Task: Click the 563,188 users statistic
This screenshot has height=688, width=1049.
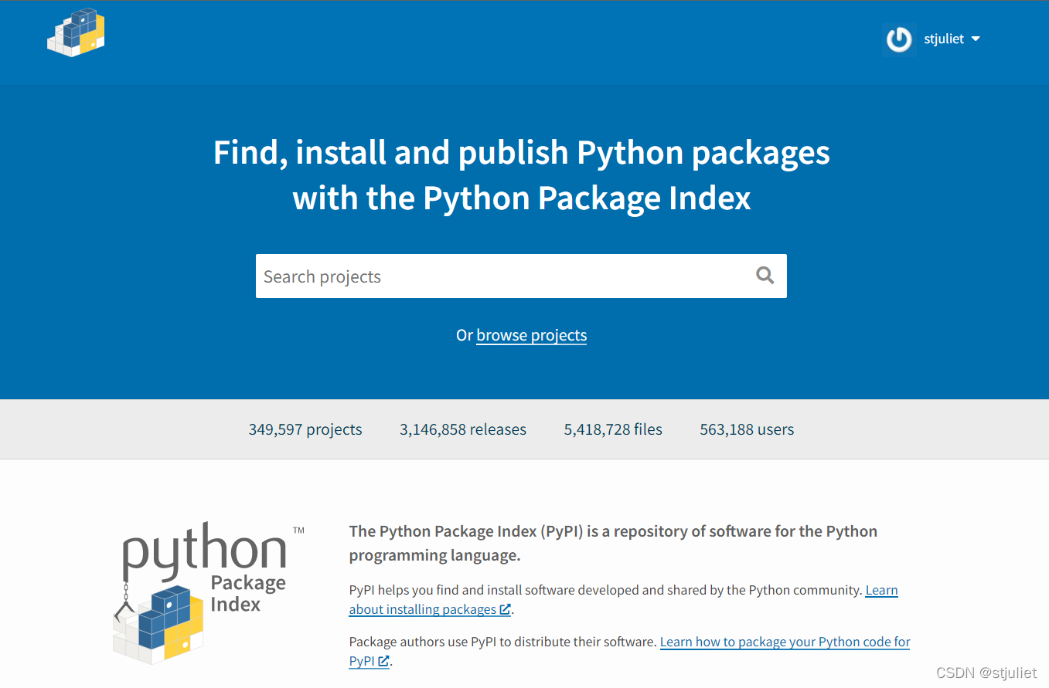Action: coord(746,429)
